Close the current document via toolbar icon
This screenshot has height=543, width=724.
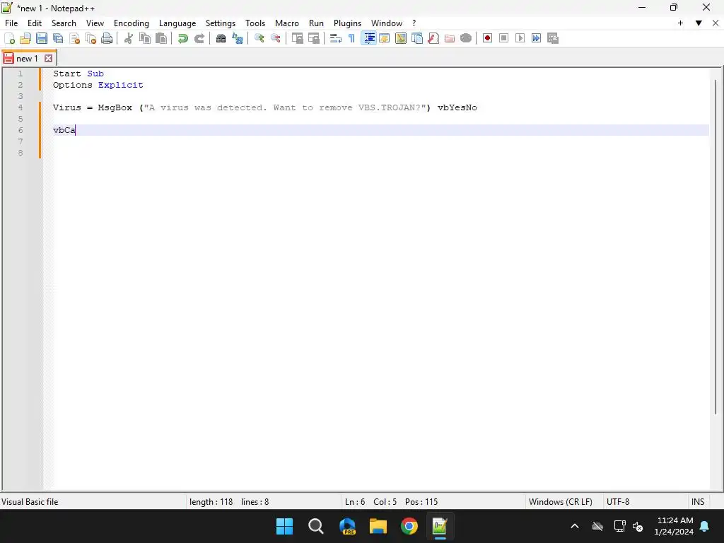[x=74, y=38]
